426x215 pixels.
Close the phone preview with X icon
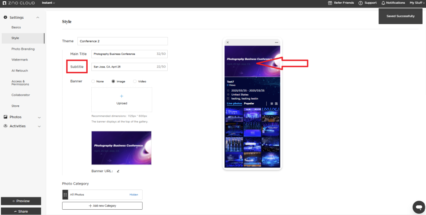(x=228, y=42)
